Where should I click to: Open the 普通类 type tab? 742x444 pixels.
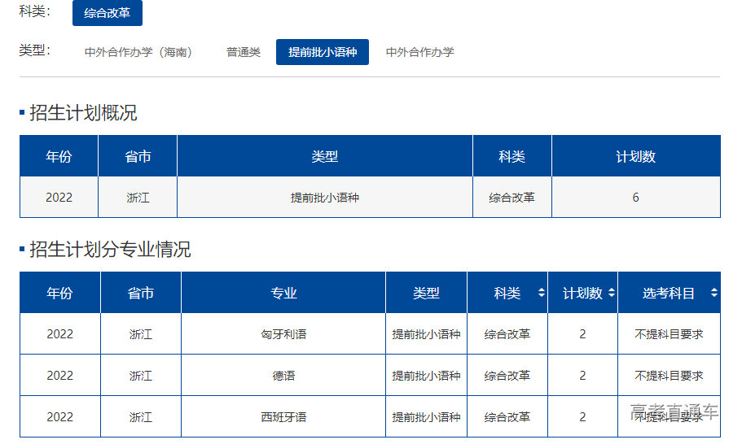(x=244, y=52)
